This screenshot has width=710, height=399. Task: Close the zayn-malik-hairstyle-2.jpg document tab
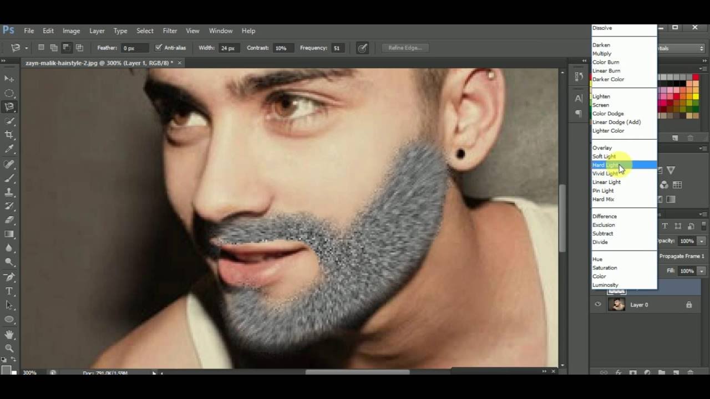180,63
